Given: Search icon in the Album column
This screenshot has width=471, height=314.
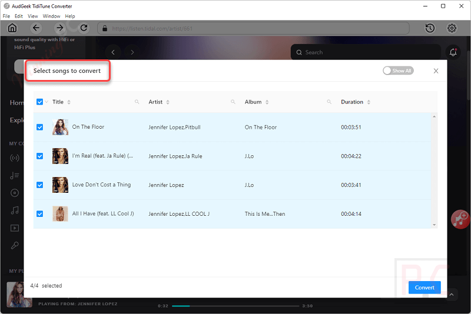Looking at the screenshot, I should 329,102.
